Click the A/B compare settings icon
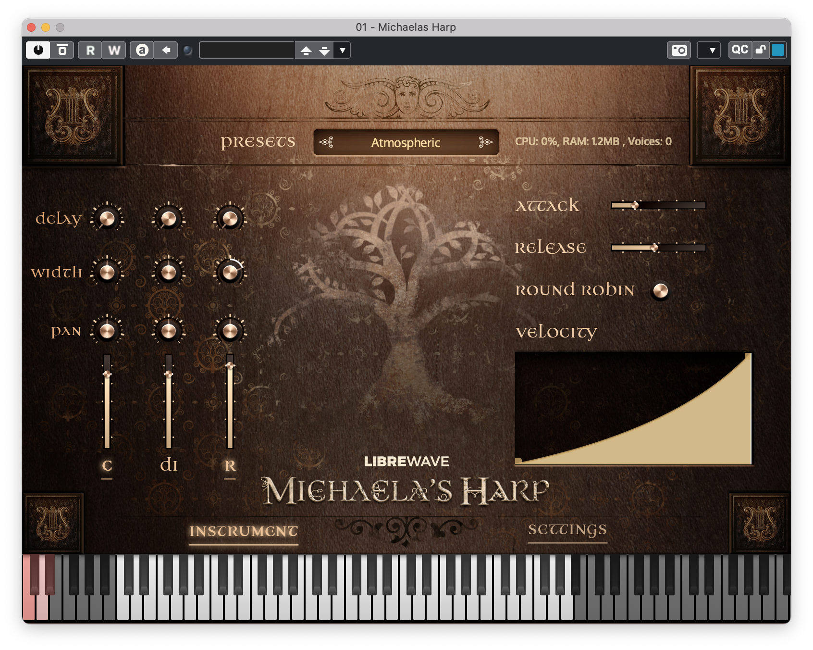The height and width of the screenshot is (650, 813). (142, 50)
